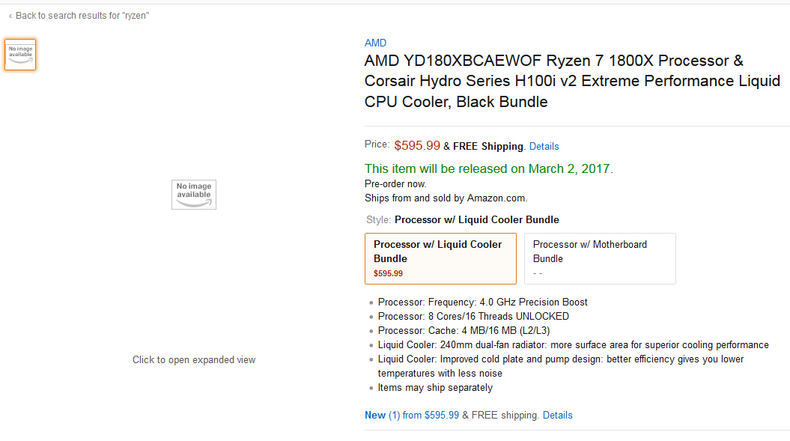This screenshot has width=790, height=441.
Task: Click the "Items may ship separately" bullet
Action: (x=435, y=388)
